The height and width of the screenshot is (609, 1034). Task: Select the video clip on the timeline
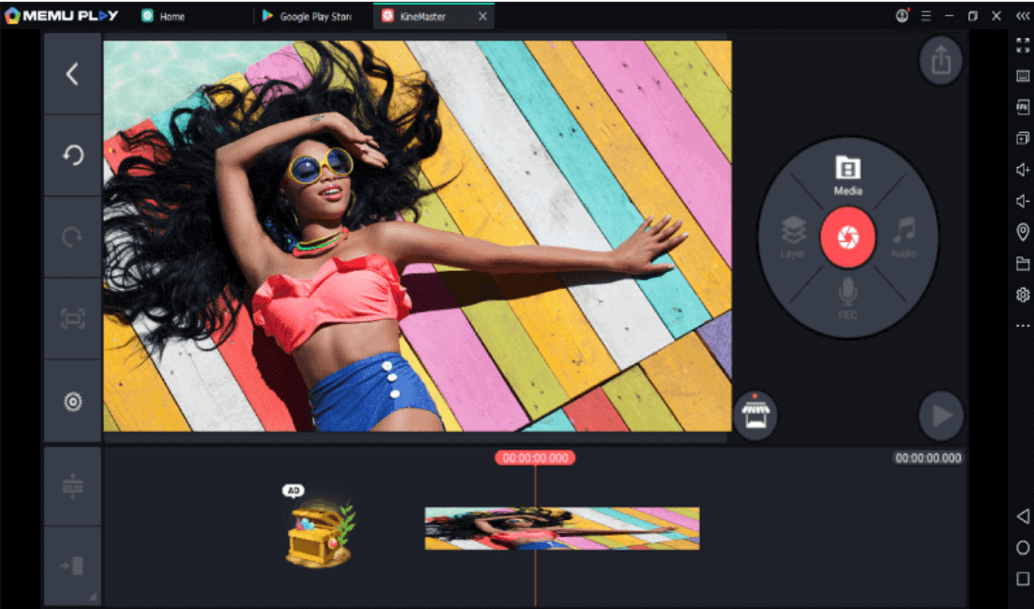pyautogui.click(x=562, y=528)
